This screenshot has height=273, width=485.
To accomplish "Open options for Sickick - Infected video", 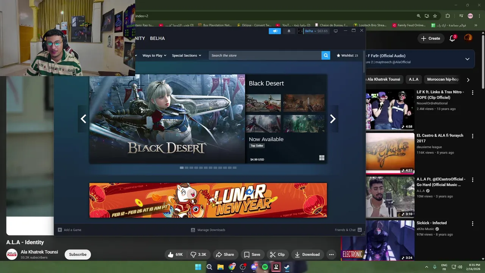I will coord(472,223).
